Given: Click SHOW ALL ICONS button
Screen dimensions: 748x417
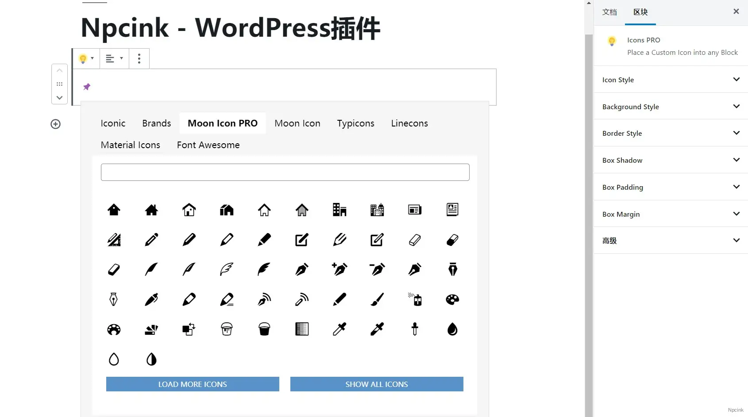Looking at the screenshot, I should coord(377,384).
